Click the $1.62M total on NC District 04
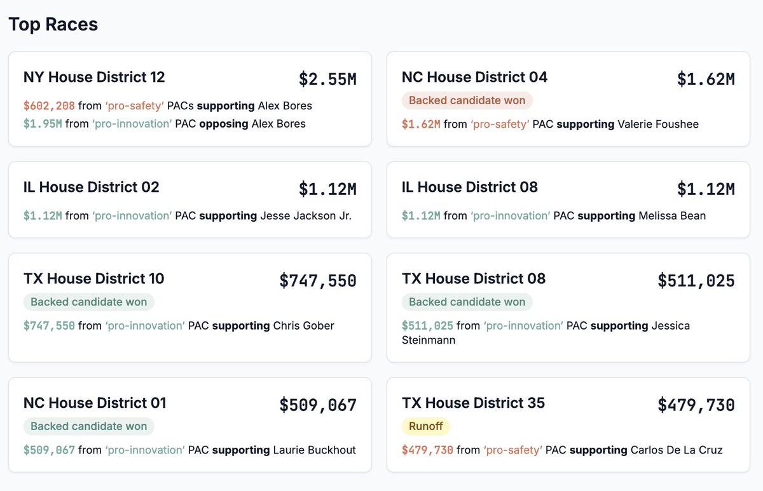 click(x=706, y=79)
